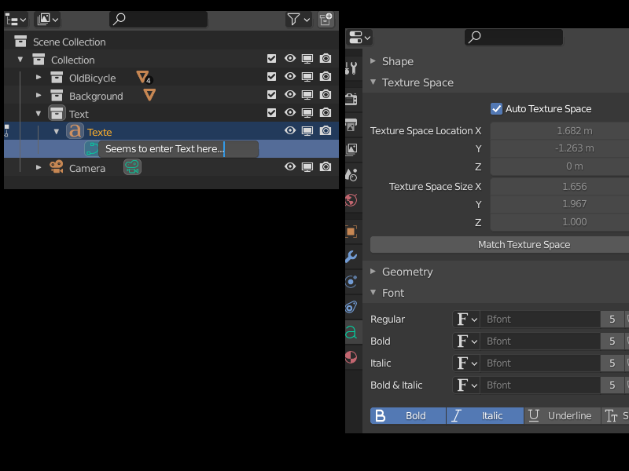629x471 pixels.
Task: Expand the Shape panel
Action: 373,61
